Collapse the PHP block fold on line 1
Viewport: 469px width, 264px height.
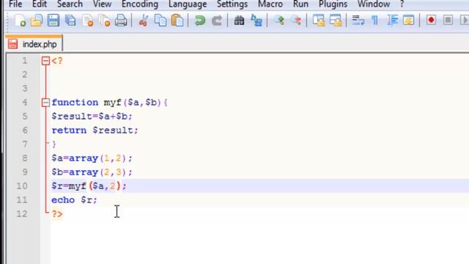point(45,61)
